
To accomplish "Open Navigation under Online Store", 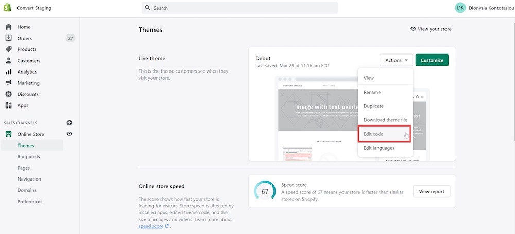I will click(29, 179).
